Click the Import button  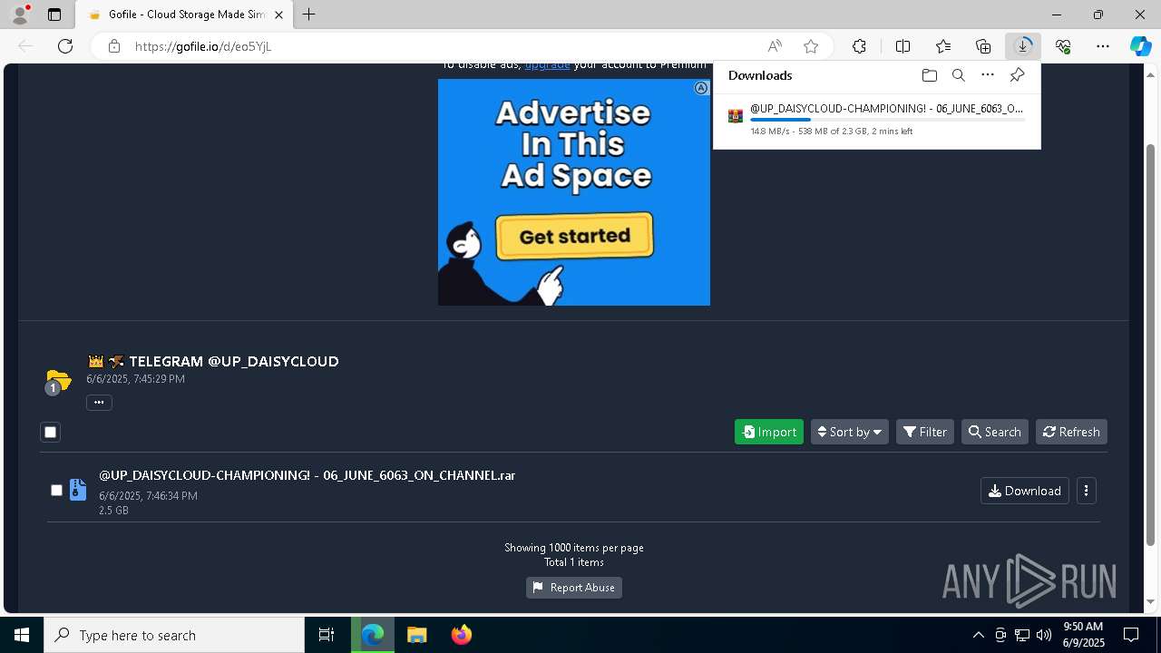pyautogui.click(x=768, y=432)
